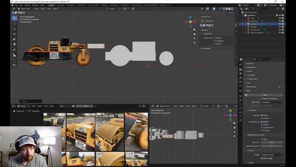Open the File menu
The image size is (296, 167).
click(x=16, y=5)
